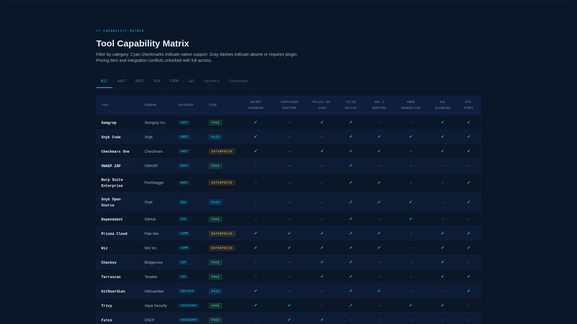Click Prisma Cloud's Container Runtime checkmark
This screenshot has width=577, height=324.
[289, 233]
